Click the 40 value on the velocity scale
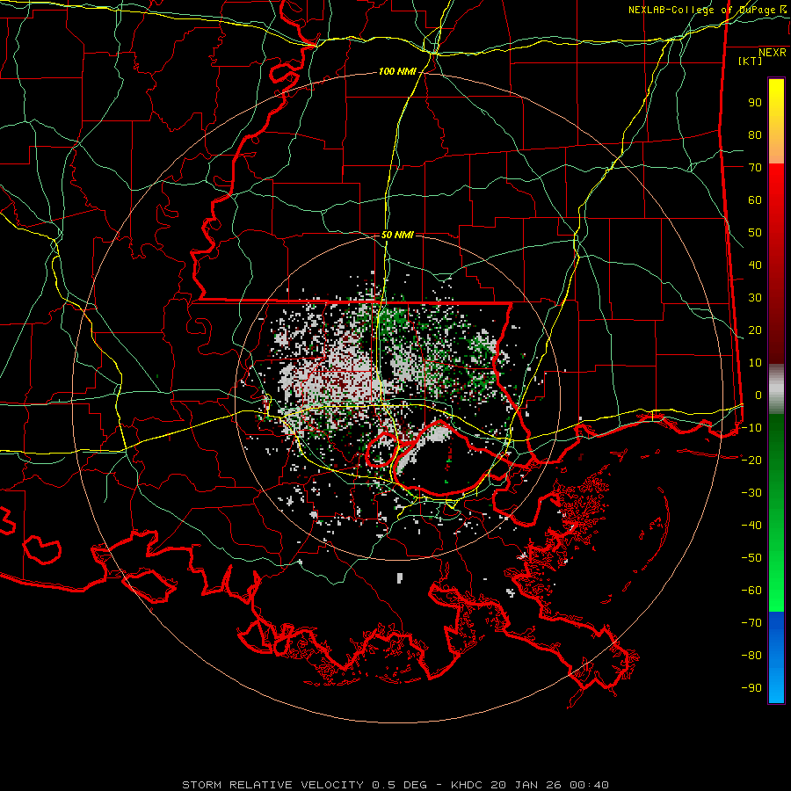791x791 pixels. pyautogui.click(x=755, y=265)
